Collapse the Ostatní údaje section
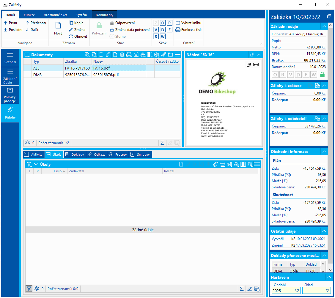The image size is (335, 298). (x=324, y=231)
